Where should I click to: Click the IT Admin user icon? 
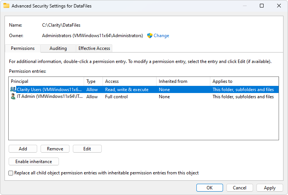pos(13,96)
